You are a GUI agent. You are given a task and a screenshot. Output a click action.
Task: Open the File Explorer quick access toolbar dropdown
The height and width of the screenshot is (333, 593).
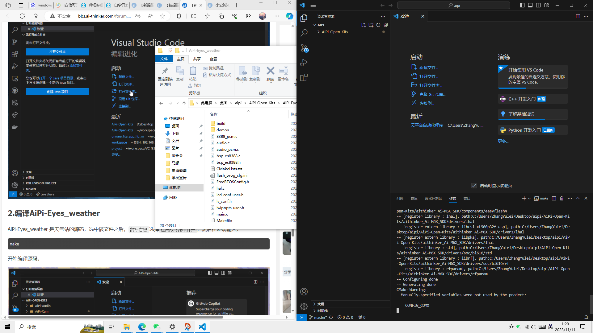click(x=183, y=51)
